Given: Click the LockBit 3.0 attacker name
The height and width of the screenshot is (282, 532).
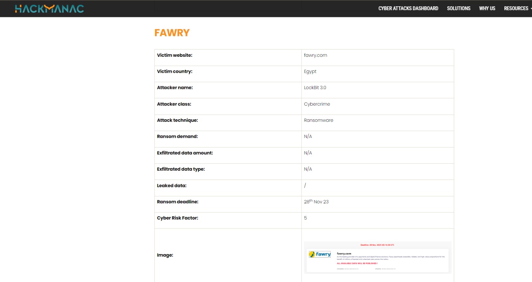Looking at the screenshot, I should tap(315, 88).
